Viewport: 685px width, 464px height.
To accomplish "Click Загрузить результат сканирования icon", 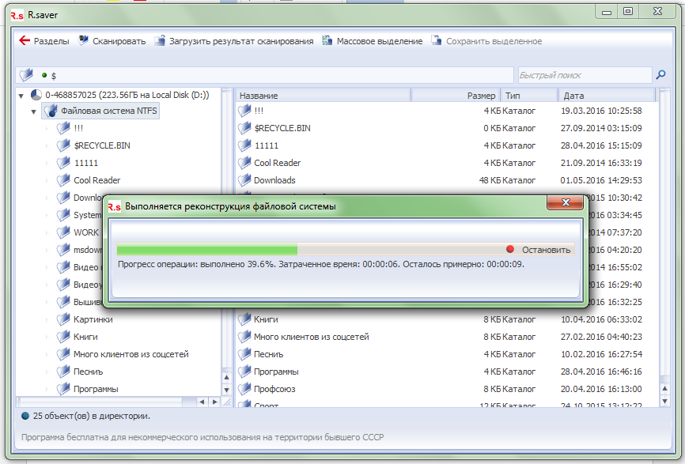I will tap(161, 41).
